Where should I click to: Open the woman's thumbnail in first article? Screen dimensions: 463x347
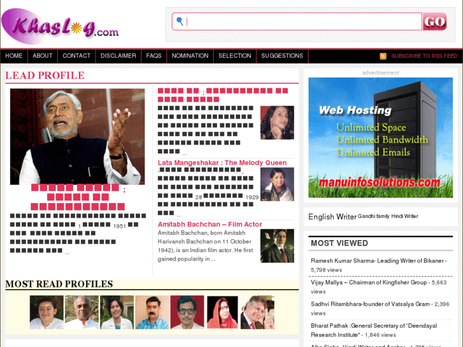277,122
